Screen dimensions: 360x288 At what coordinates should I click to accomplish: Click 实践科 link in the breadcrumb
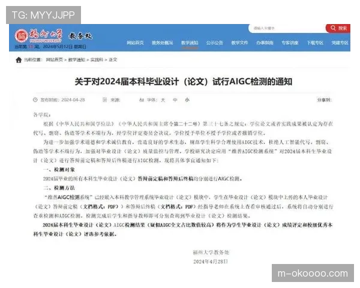click(97, 60)
